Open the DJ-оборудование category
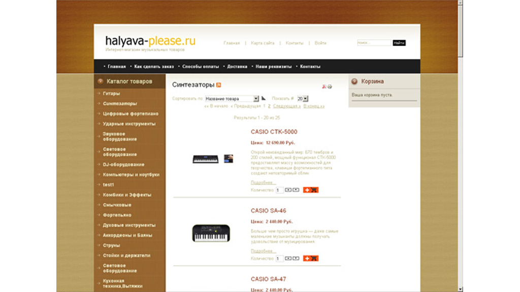This screenshot has width=520, height=292. point(123,165)
